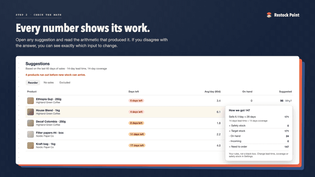
Task: Select the 4 days left badge
Action: click(136, 112)
